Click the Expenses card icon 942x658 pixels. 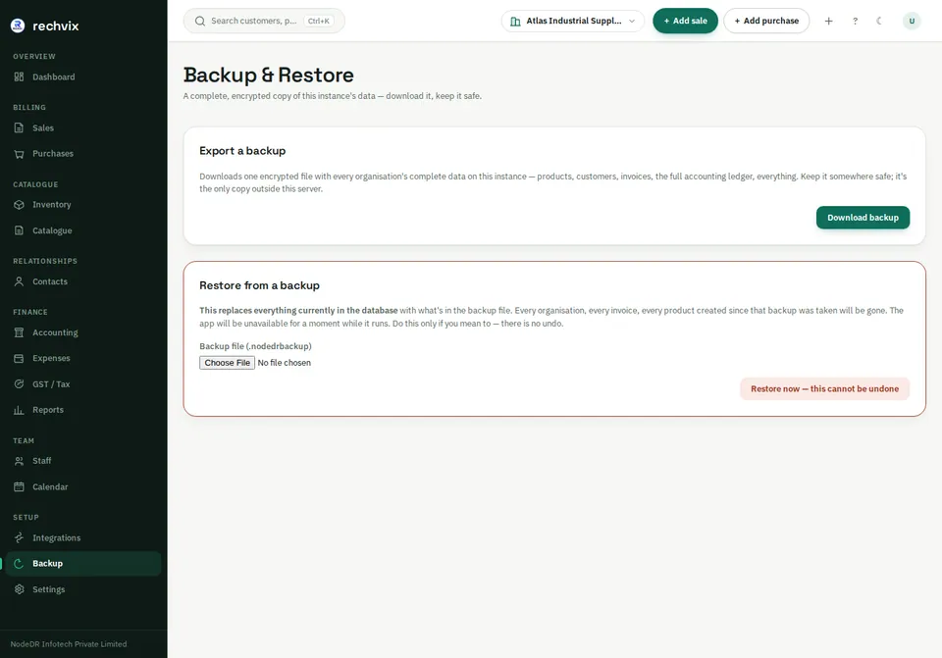point(20,358)
